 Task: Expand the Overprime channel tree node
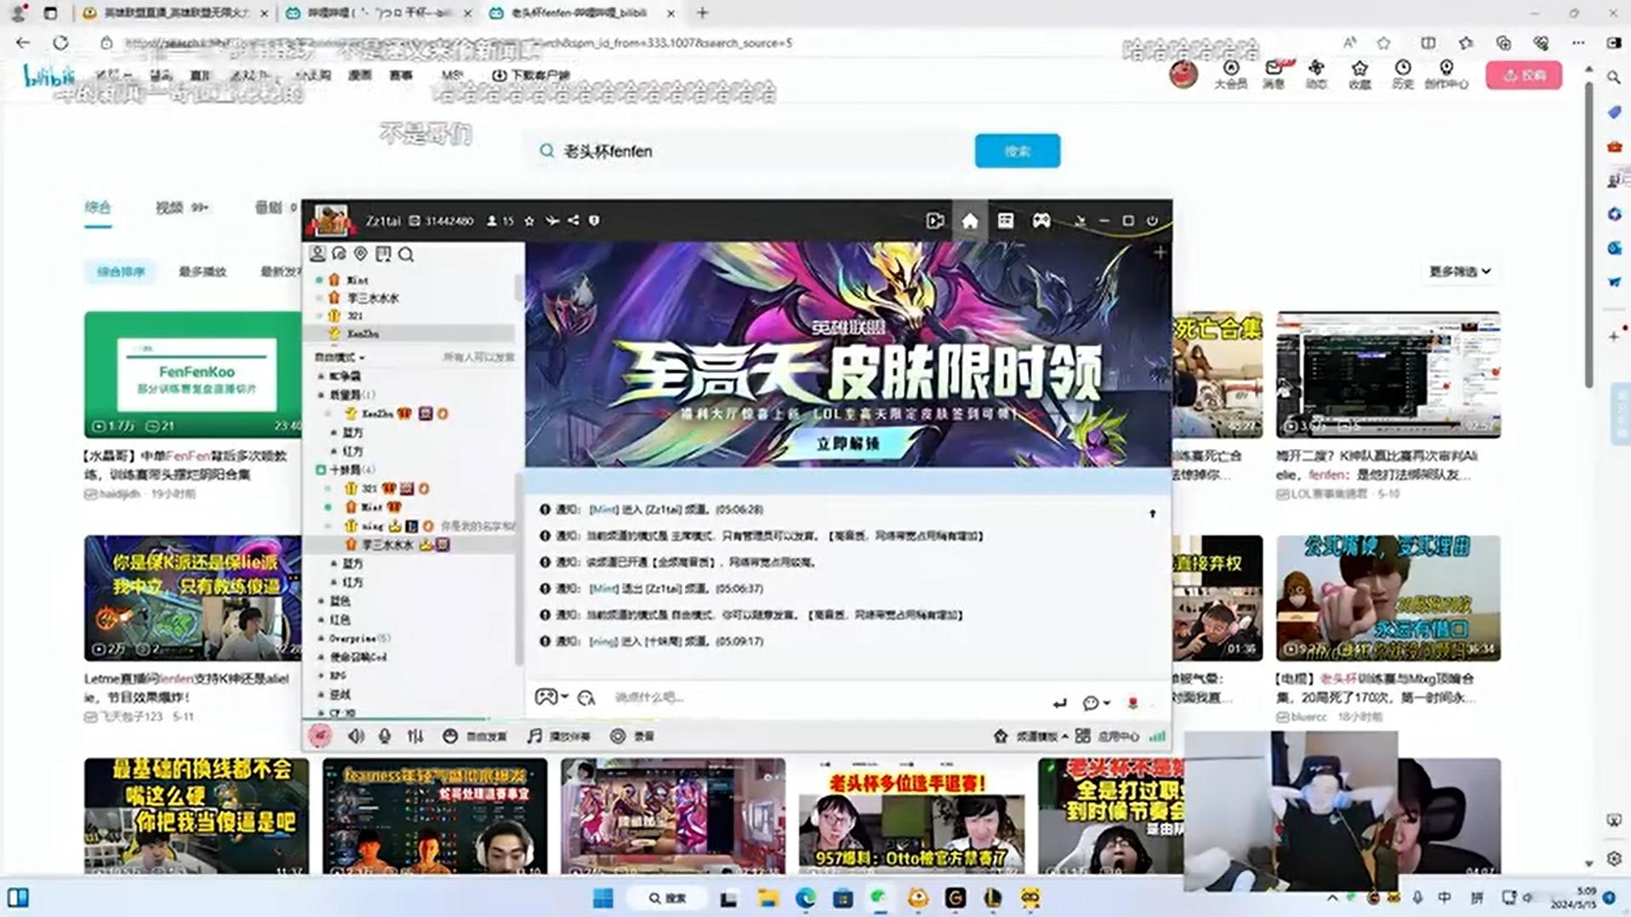coord(322,638)
